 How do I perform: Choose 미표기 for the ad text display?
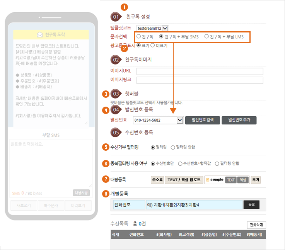point(153,46)
